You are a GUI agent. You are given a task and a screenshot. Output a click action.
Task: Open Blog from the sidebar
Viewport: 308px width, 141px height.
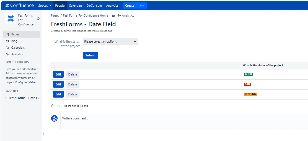coord(14,41)
